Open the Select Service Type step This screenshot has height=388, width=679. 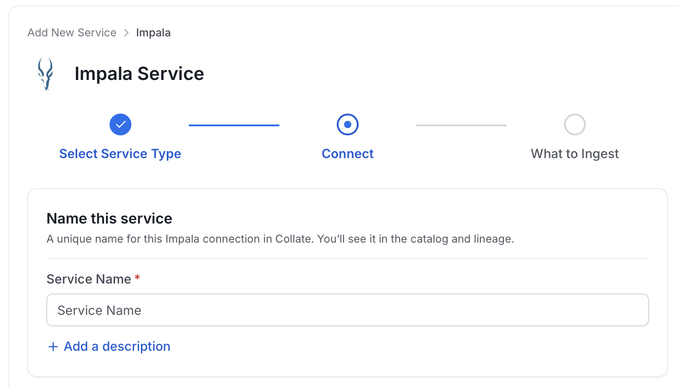click(120, 154)
